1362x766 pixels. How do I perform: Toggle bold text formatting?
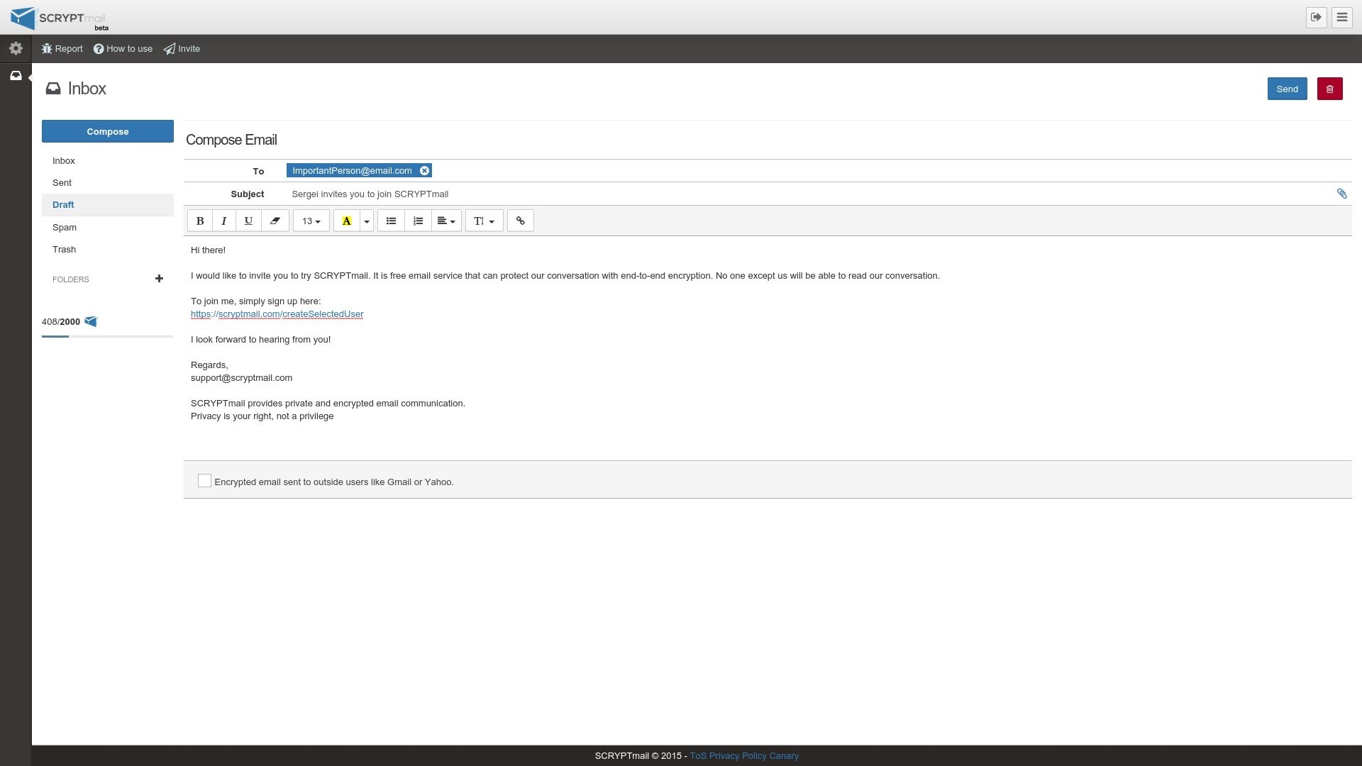pos(200,221)
